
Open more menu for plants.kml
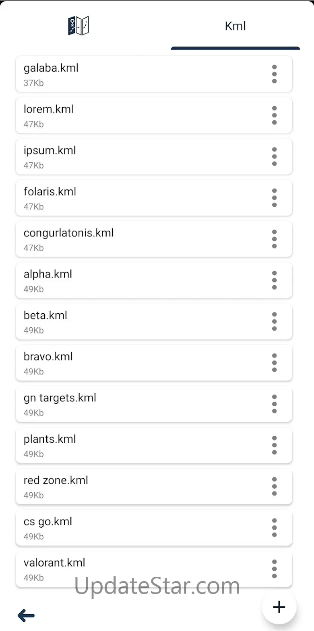coord(275,445)
